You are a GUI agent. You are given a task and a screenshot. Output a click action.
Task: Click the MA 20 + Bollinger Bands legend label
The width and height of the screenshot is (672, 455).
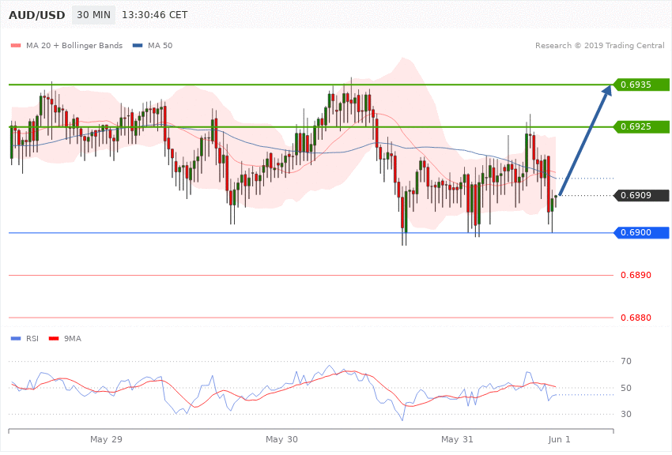click(74, 45)
